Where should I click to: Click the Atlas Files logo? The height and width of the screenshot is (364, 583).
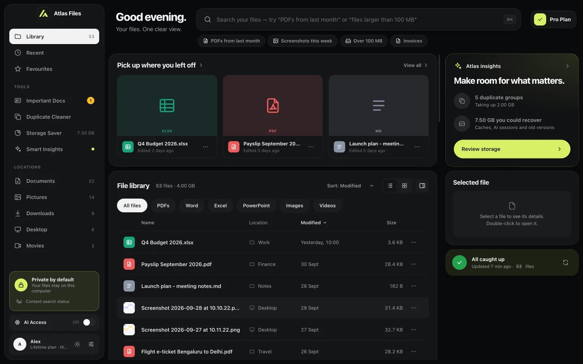[x=44, y=13]
